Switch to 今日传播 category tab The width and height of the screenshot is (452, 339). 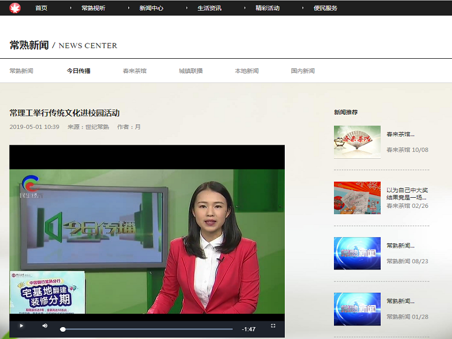tap(79, 71)
